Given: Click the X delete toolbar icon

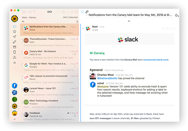Looking at the screenshot, I should (72, 12).
